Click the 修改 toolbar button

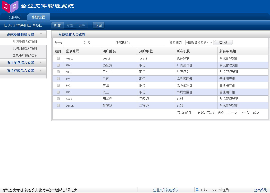point(70,25)
